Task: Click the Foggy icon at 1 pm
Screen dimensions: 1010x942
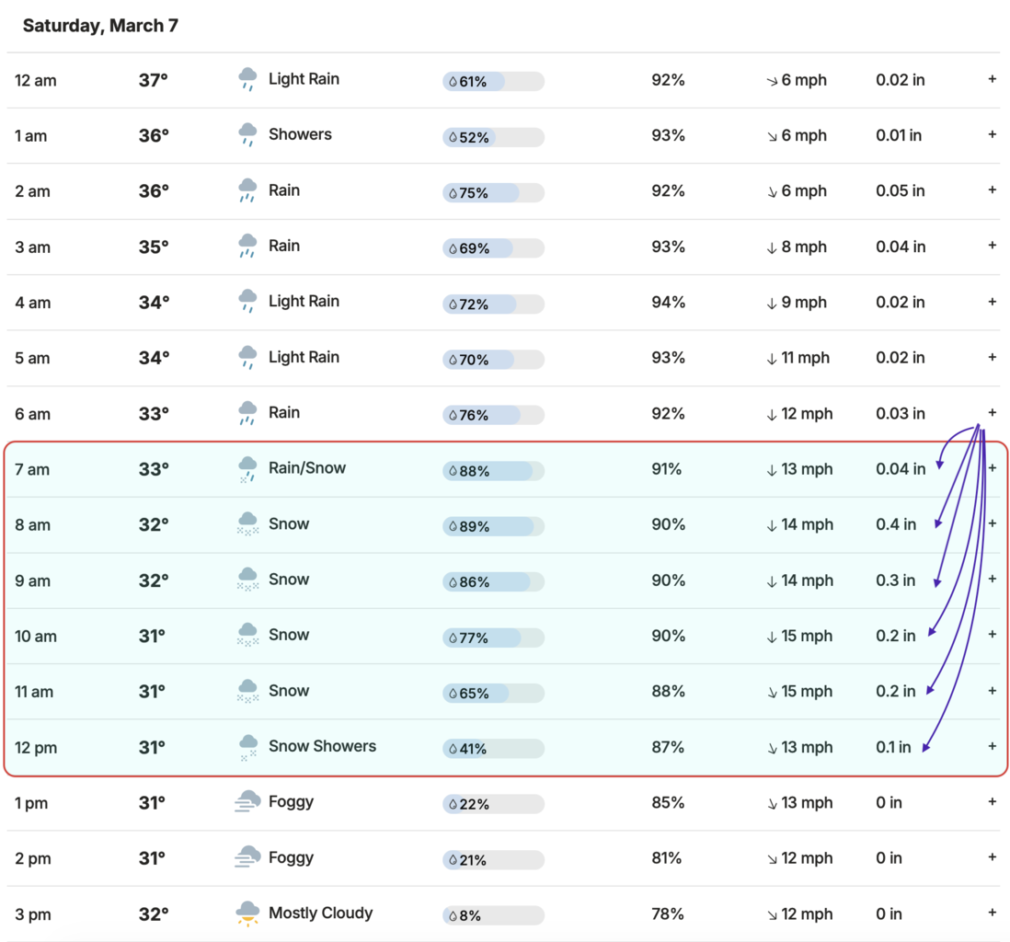Action: point(247,802)
